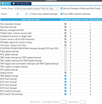This screenshot has width=102, height=104.
Task: Toggle Sort by Premption Priority and Sub Priority
Action: (x=61, y=8)
